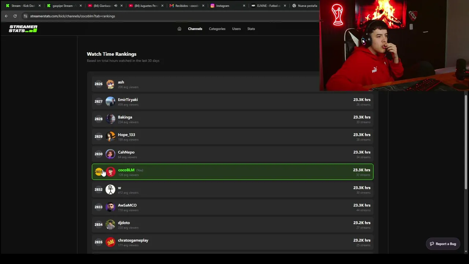Switch to the ELNINE Futbol tab

click(266, 5)
